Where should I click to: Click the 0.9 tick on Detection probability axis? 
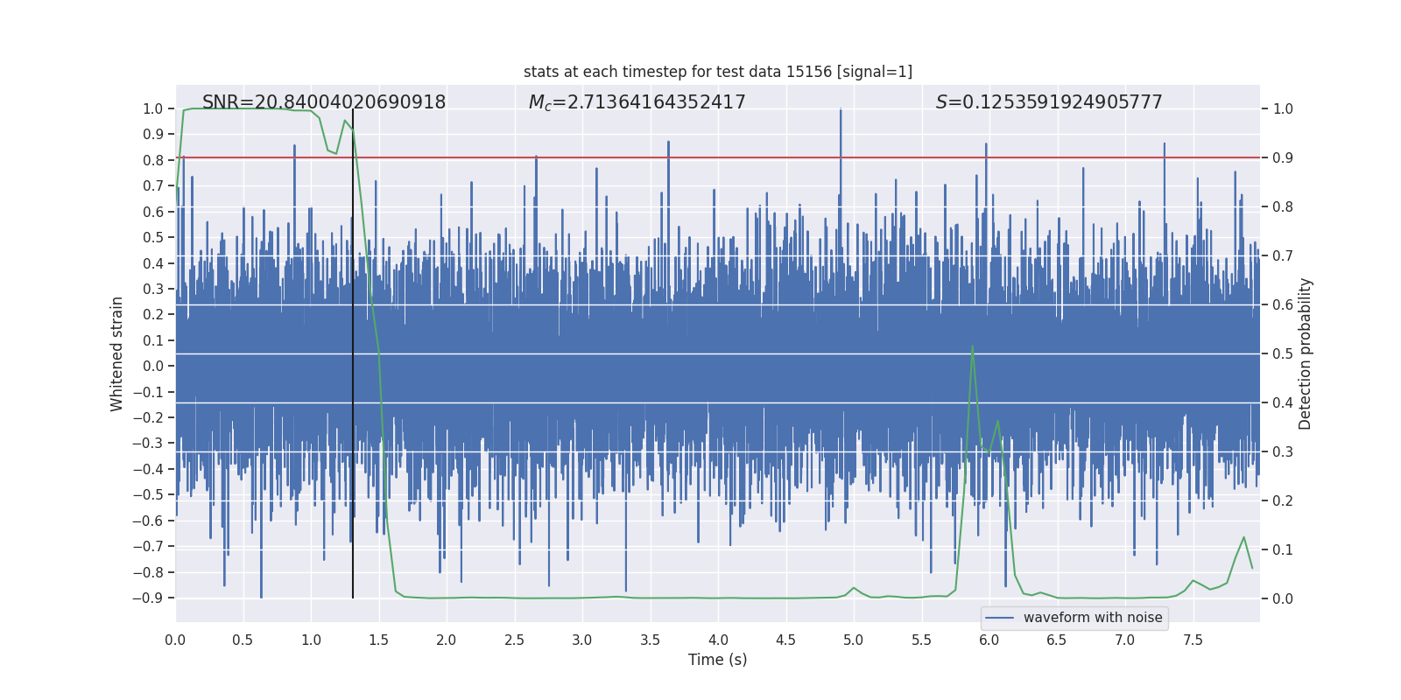(x=1283, y=158)
